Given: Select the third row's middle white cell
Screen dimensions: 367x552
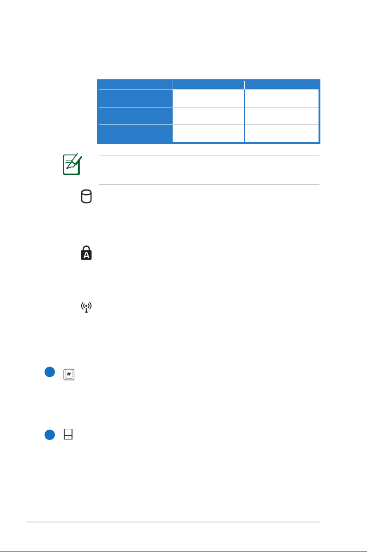Looking at the screenshot, I should [x=208, y=133].
